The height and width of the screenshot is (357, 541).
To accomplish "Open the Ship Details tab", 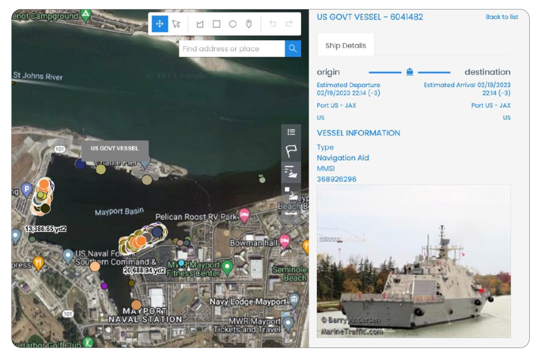I will pos(346,45).
